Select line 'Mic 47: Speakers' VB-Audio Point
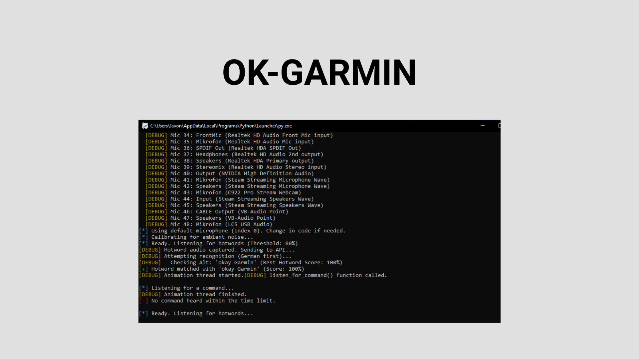Image resolution: width=639 pixels, height=359 pixels. point(210,218)
